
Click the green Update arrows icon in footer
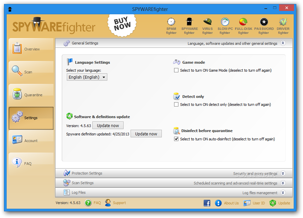pyautogui.click(x=273, y=203)
